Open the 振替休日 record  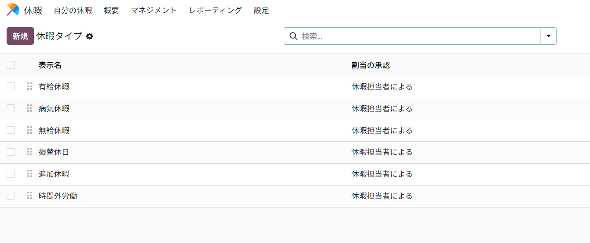point(54,152)
